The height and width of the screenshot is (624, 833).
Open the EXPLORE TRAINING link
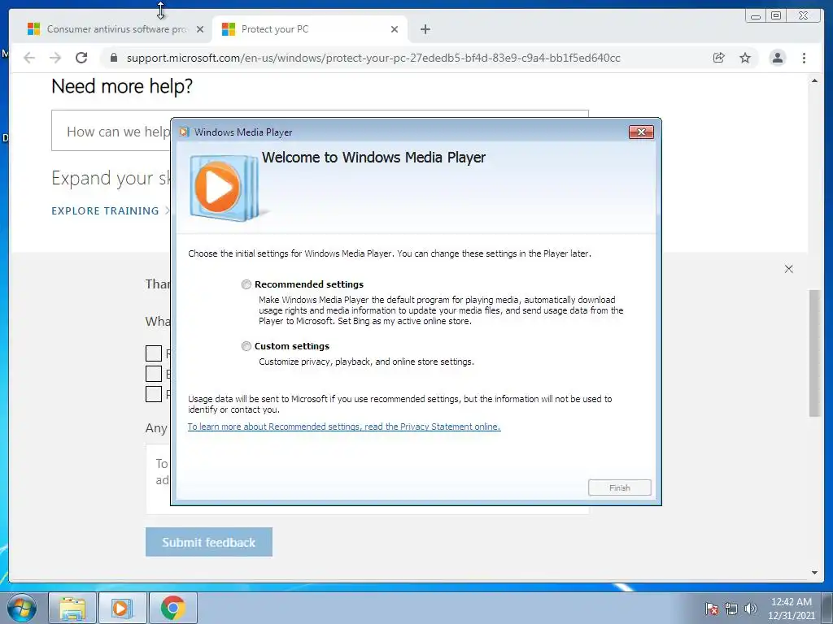pos(105,210)
